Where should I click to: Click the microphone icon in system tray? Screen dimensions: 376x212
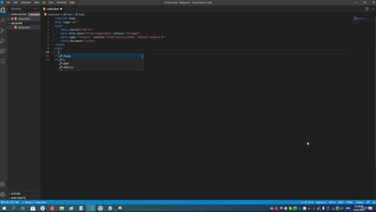click(x=323, y=208)
